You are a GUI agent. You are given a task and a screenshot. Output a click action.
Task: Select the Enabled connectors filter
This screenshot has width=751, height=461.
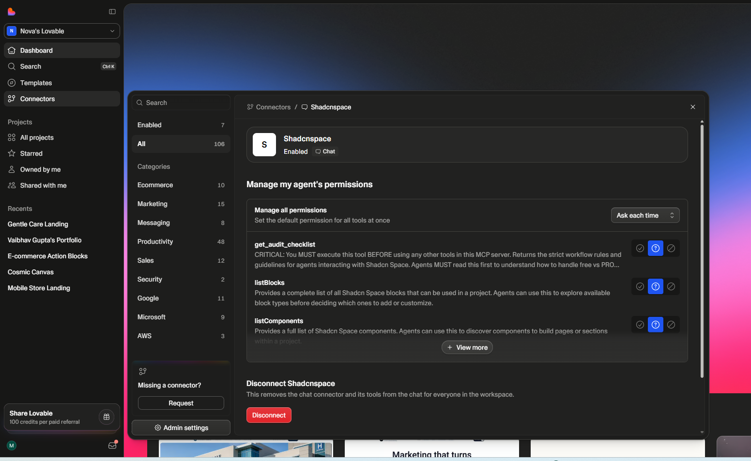[181, 125]
